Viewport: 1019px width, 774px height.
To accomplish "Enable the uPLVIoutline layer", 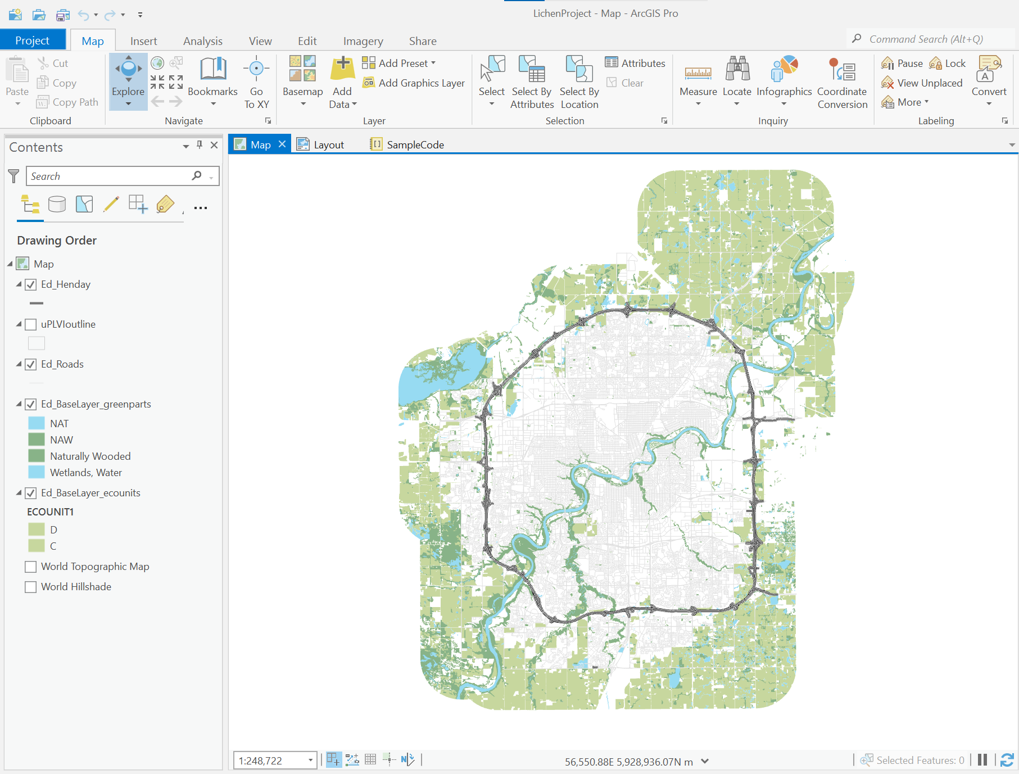I will [x=31, y=324].
